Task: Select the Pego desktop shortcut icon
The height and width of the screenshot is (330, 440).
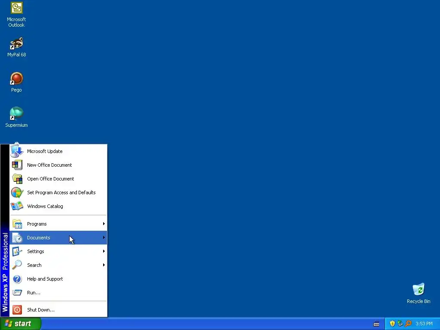Action: click(x=16, y=82)
